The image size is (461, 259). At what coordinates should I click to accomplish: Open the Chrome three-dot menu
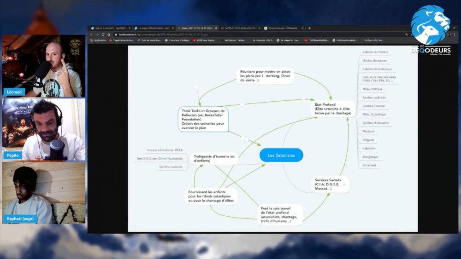[x=455, y=35]
